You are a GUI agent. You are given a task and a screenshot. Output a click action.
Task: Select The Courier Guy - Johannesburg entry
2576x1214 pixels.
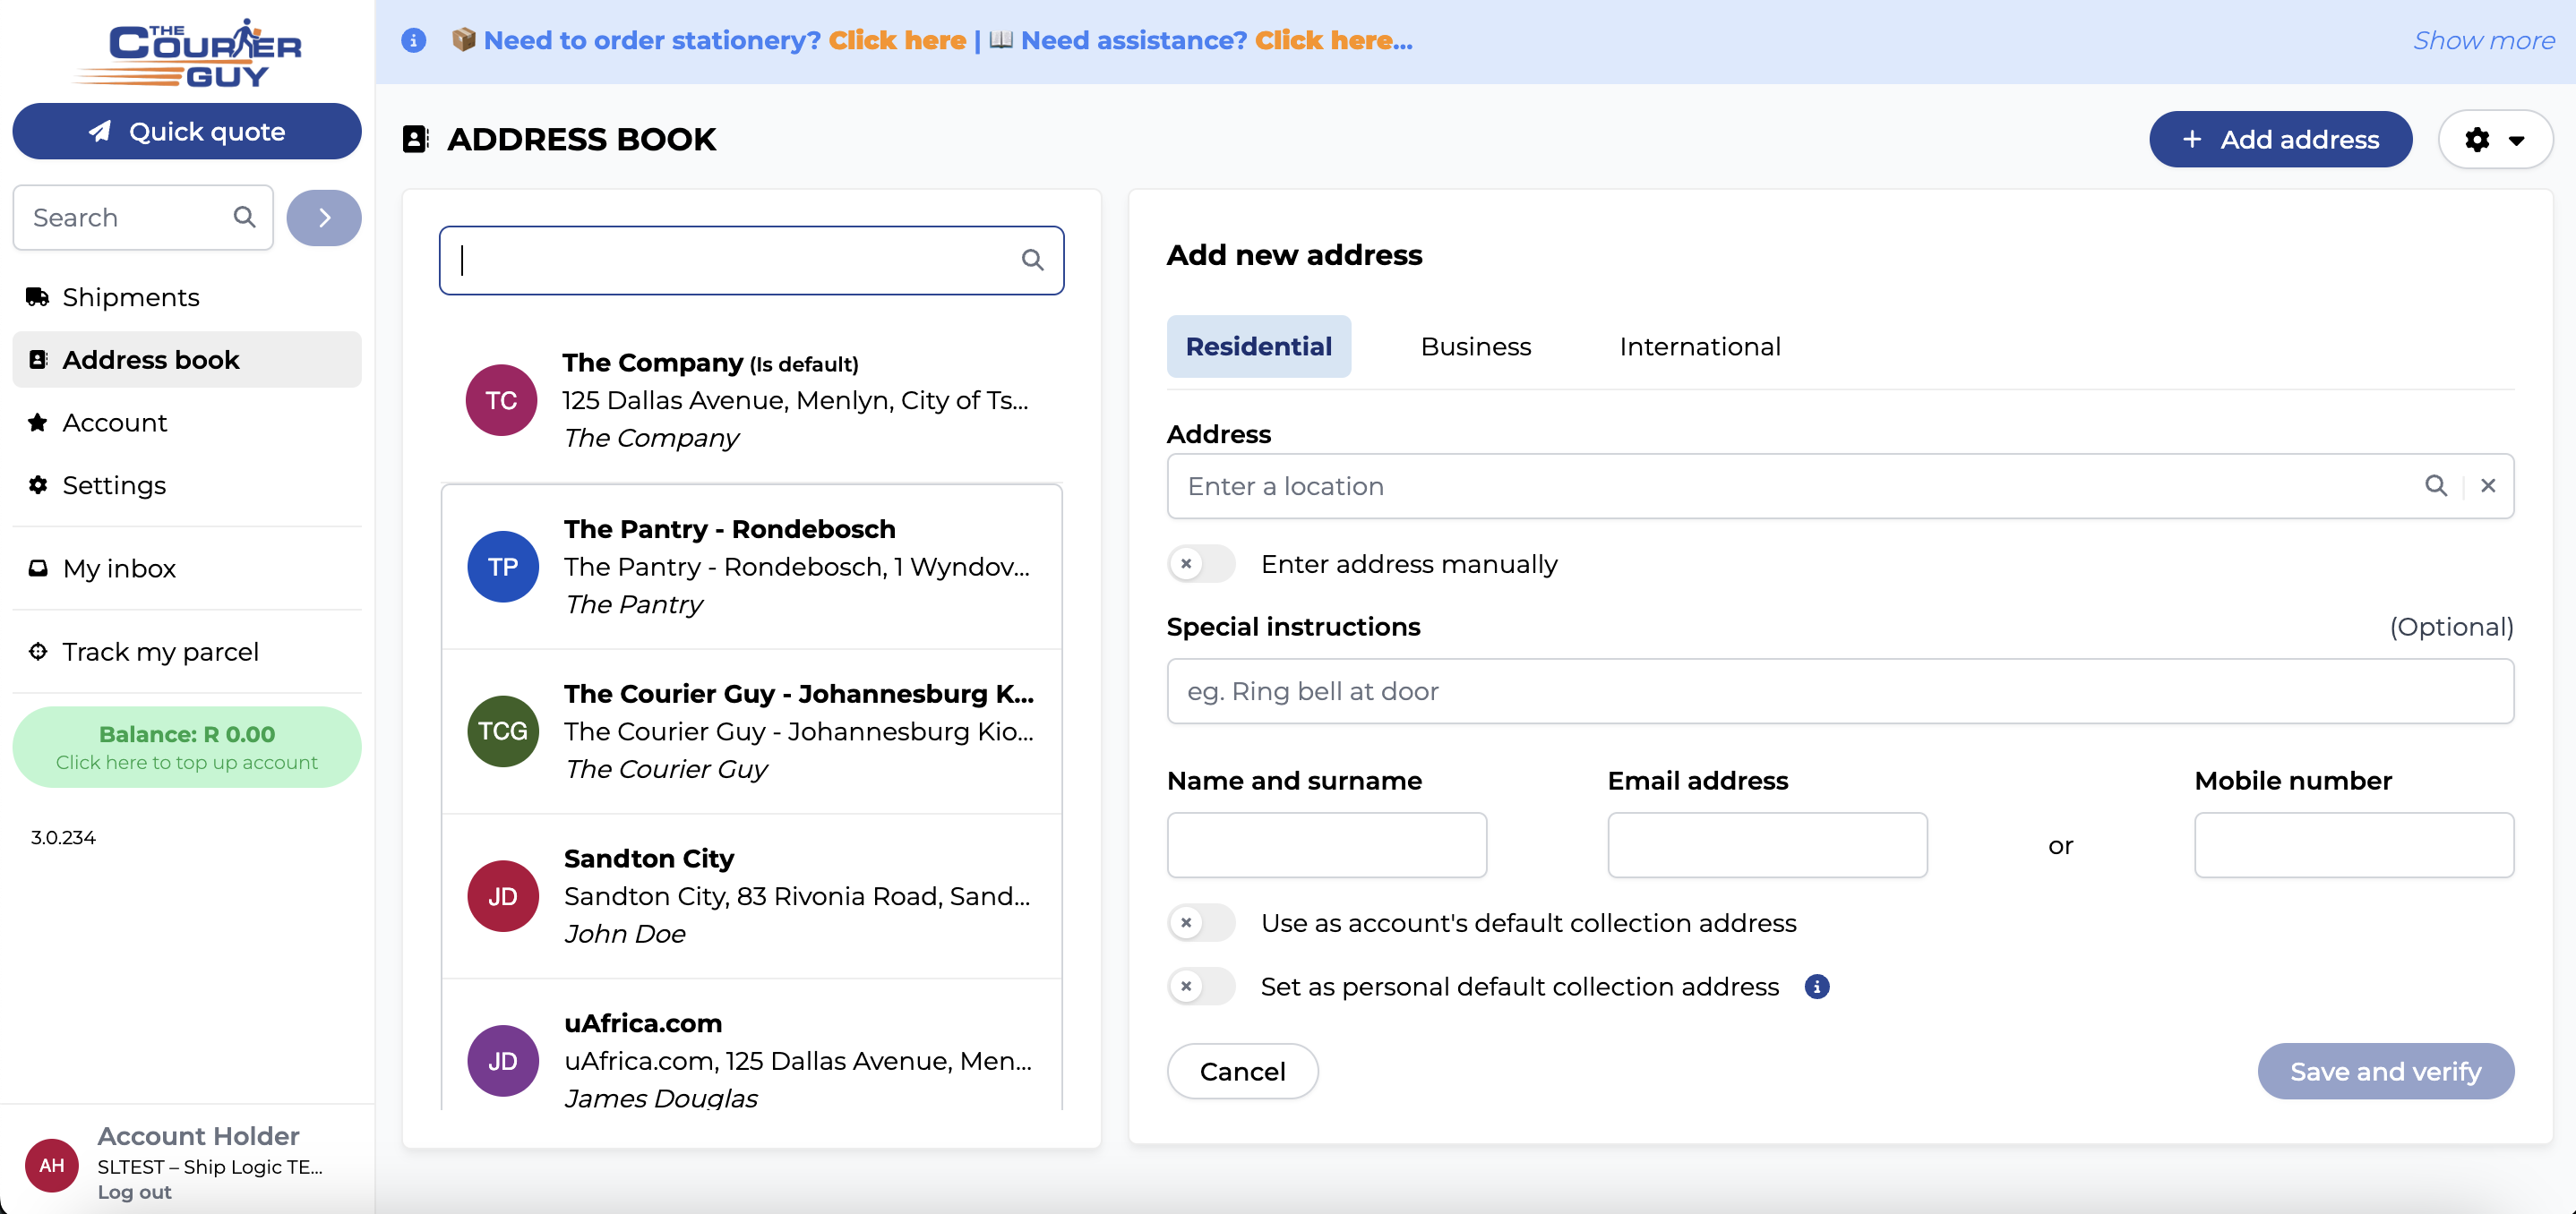(x=752, y=731)
